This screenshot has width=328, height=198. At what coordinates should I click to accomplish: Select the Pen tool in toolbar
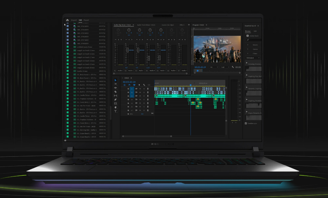pyautogui.click(x=115, y=100)
